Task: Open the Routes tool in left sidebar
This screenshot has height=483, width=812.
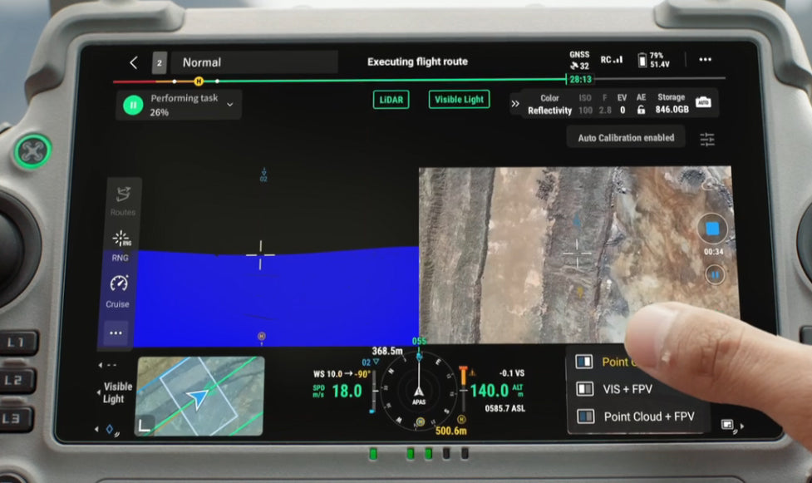Action: point(122,200)
